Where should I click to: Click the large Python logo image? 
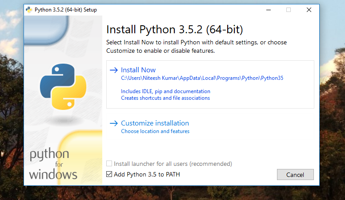tap(63, 87)
